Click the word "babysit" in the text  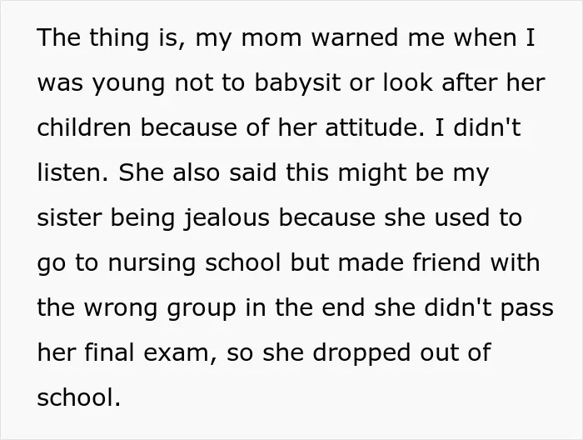[297, 82]
